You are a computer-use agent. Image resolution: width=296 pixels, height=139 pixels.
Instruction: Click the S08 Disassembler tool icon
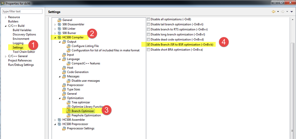[x=60, y=24]
